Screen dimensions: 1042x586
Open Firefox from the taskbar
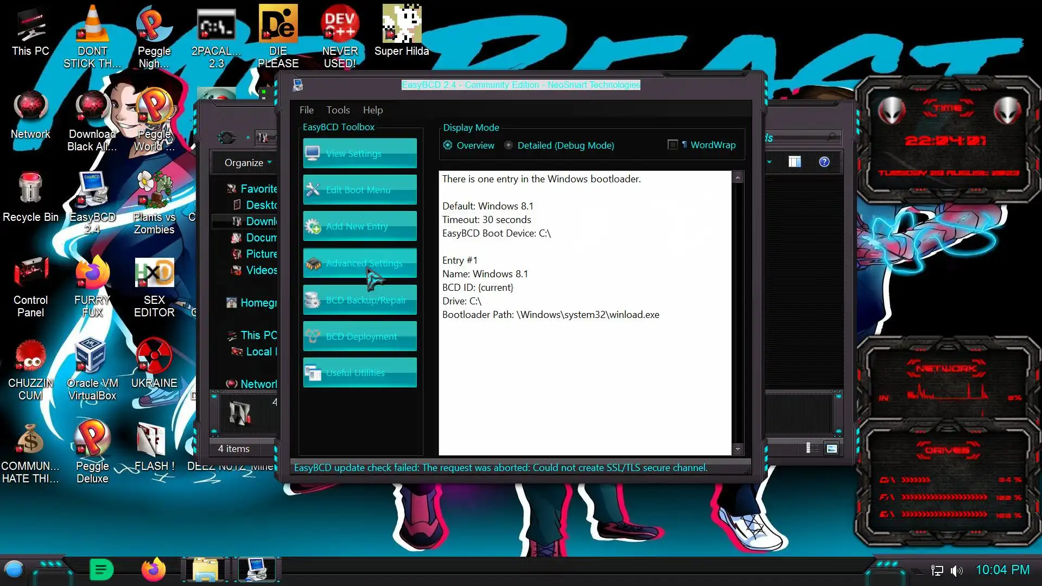pyautogui.click(x=153, y=570)
